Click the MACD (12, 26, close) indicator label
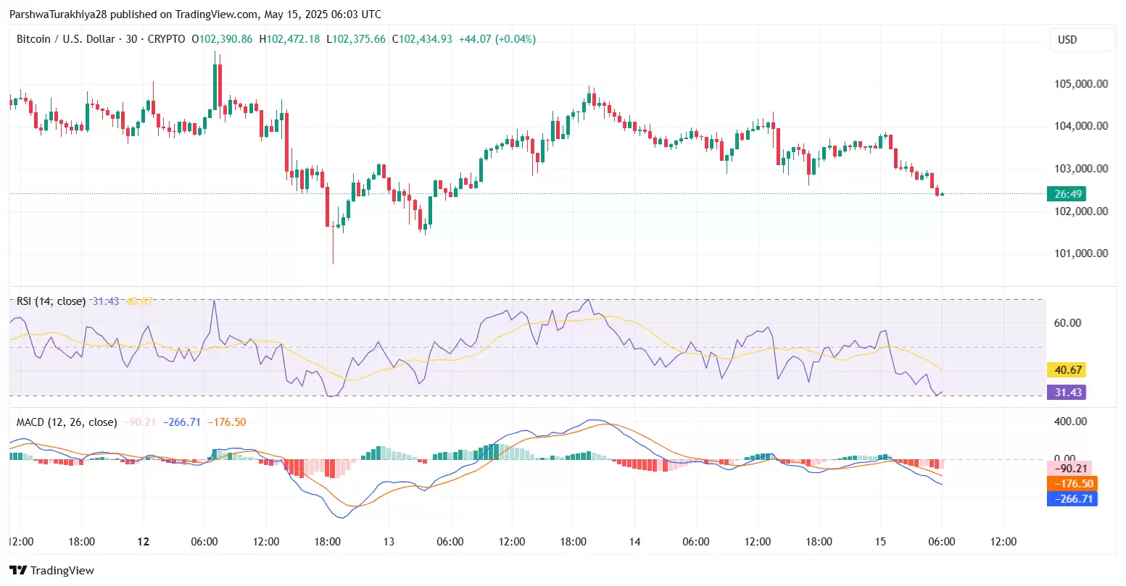 (x=66, y=422)
